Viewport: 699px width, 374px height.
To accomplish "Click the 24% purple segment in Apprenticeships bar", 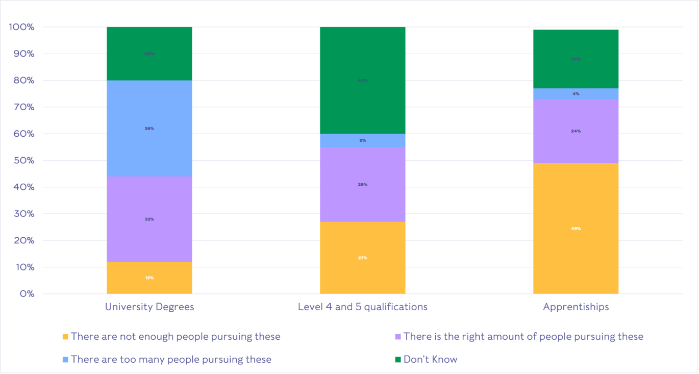I will pyautogui.click(x=576, y=131).
